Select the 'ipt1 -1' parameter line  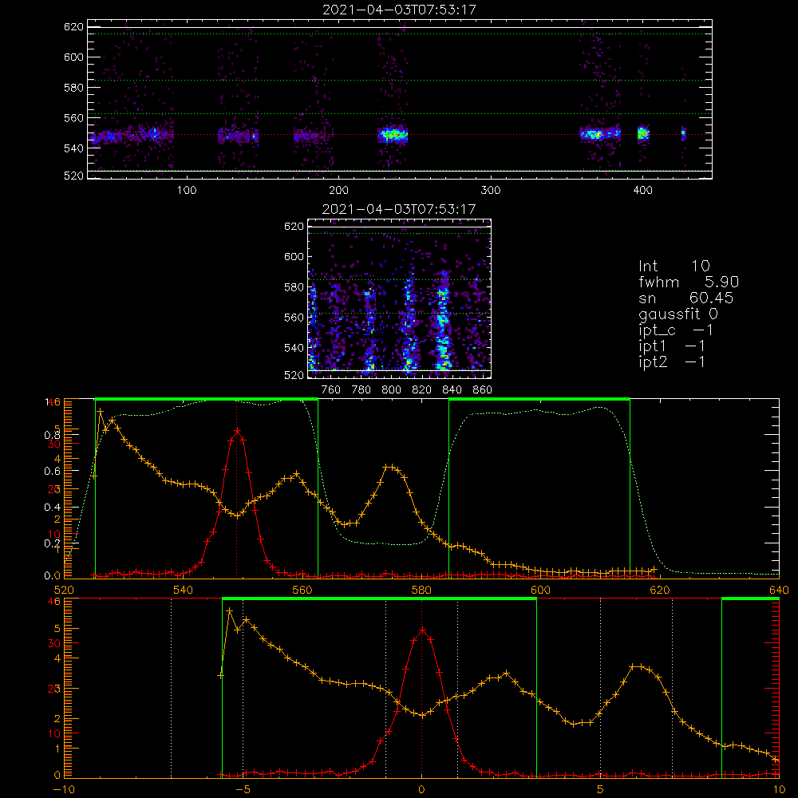tap(672, 346)
